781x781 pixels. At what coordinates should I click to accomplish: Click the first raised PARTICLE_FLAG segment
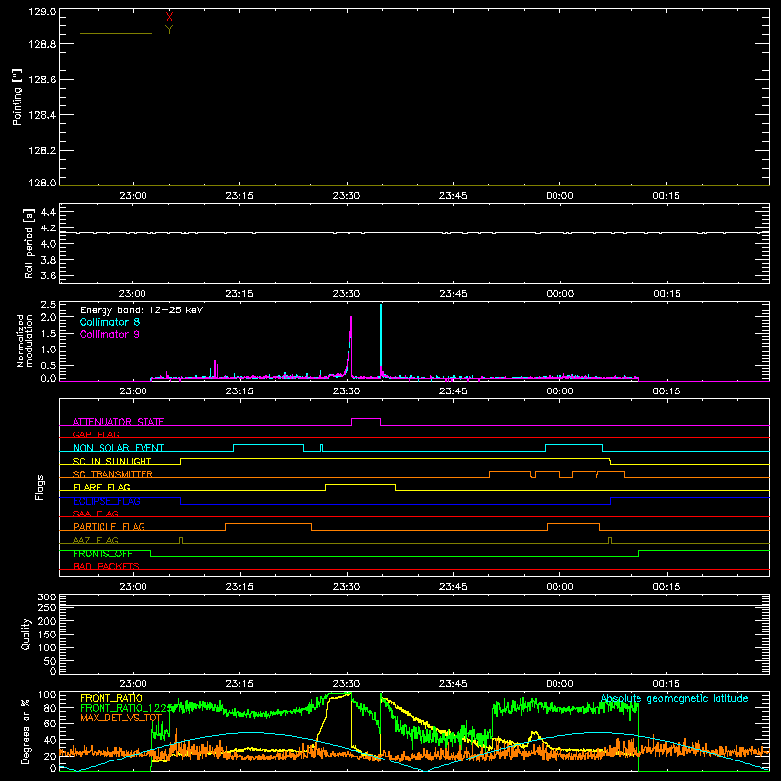coord(268,524)
